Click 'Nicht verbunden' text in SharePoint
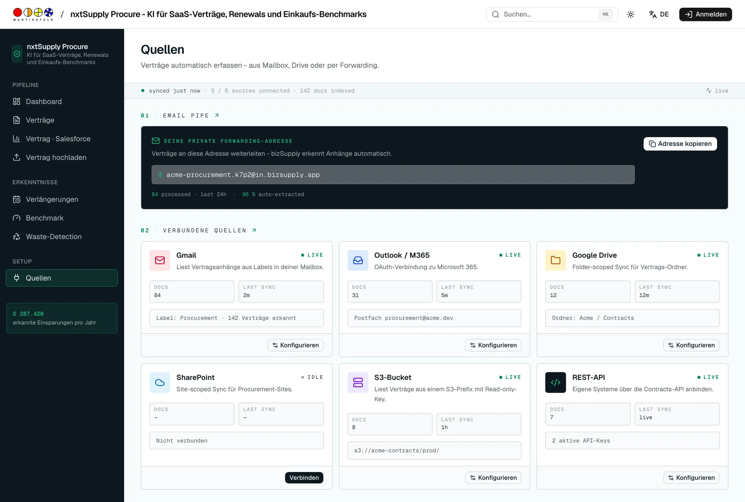The width and height of the screenshot is (745, 502). 182,441
